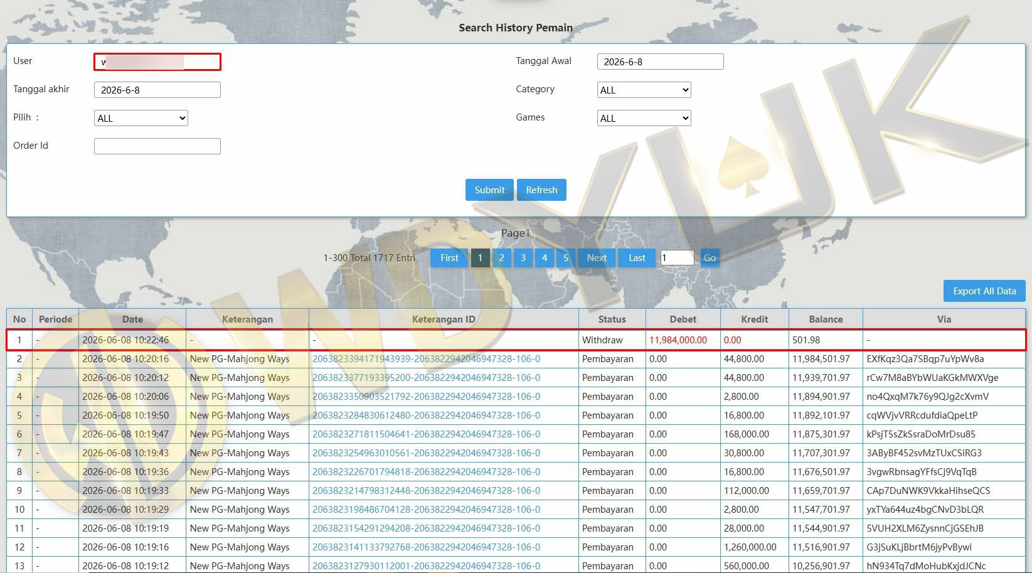Open Keterangan ID link in row 4

pyautogui.click(x=426, y=397)
